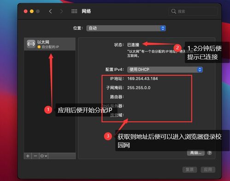Viewport: 230px width, 181px height.
Task: Open the 配置 IPv4 DHCP dropdown
Action: pyautogui.click(x=165, y=70)
